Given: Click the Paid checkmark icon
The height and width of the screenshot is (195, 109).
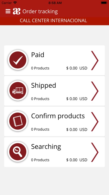Looking at the screenshot, I should point(18,60).
